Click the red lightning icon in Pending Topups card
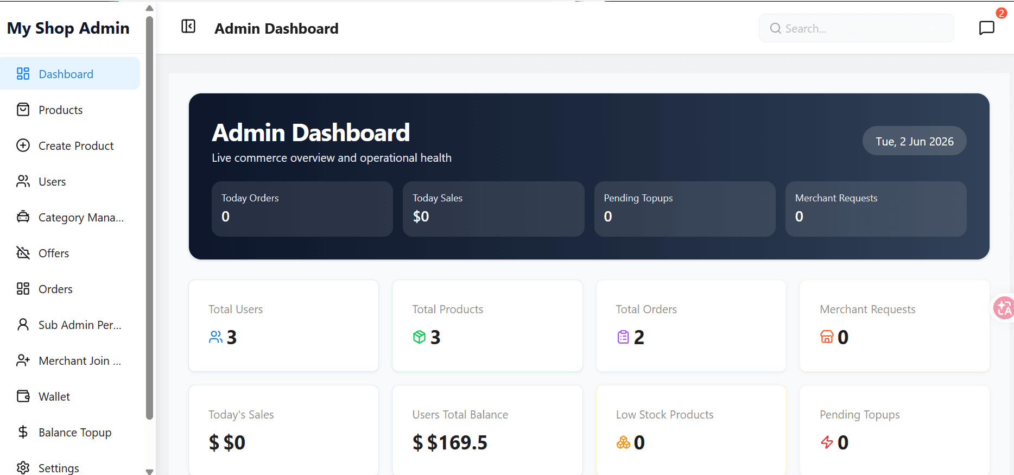Viewport: 1014px width, 475px height. click(827, 442)
